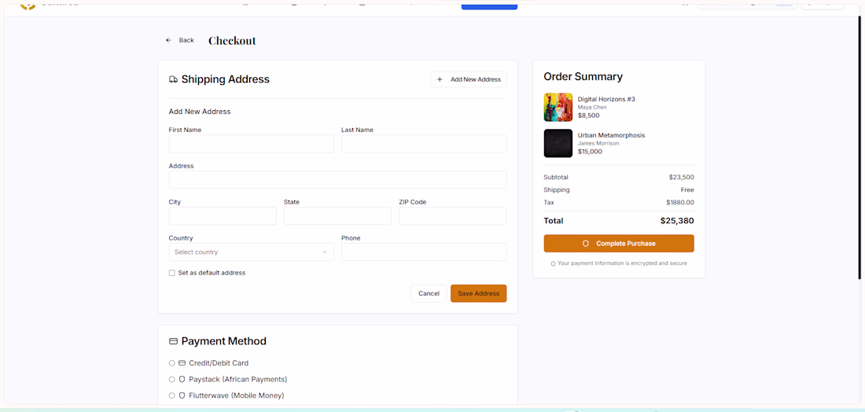Click the shipping truck icon
Viewport: 865px width, 412px height.
173,79
